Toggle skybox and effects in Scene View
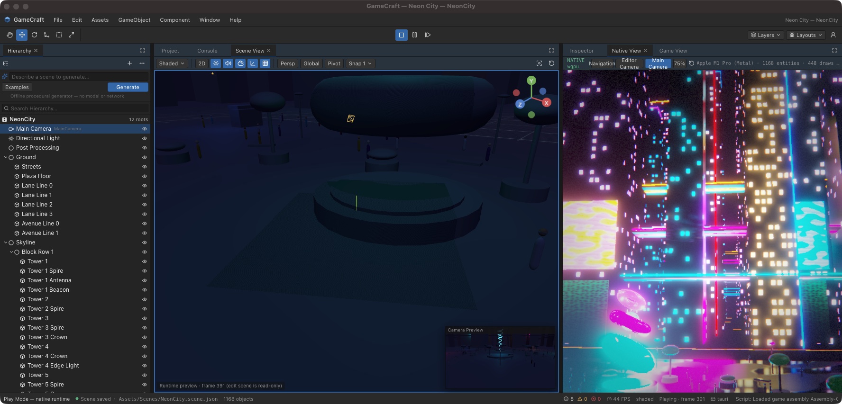842x404 pixels. tap(240, 63)
